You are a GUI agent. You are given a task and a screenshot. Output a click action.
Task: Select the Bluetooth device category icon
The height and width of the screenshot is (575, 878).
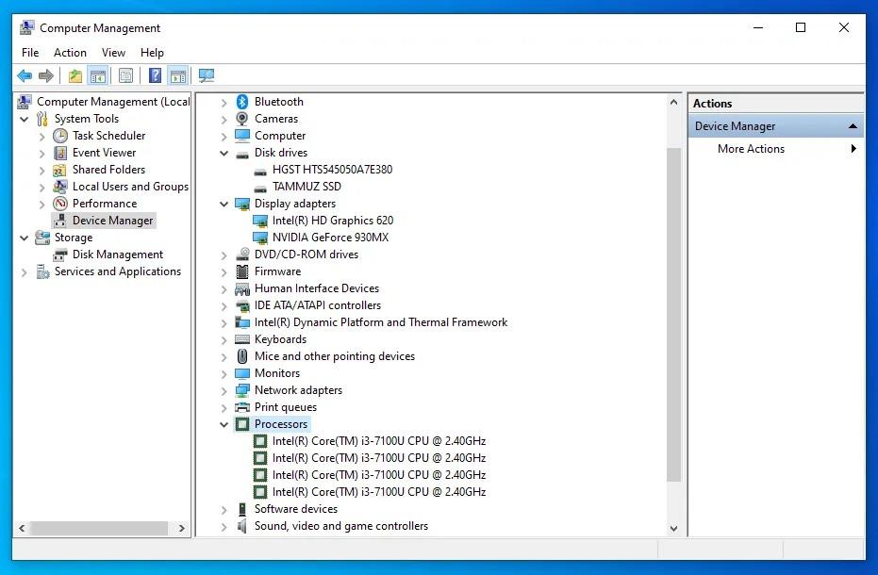click(242, 102)
